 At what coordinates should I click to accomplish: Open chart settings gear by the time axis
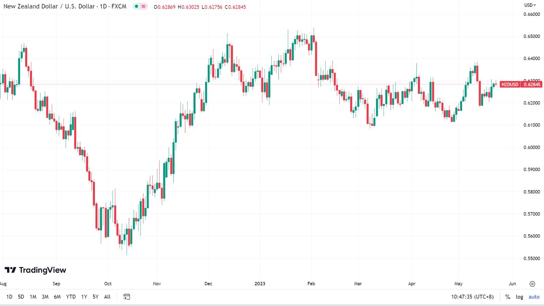click(532, 284)
